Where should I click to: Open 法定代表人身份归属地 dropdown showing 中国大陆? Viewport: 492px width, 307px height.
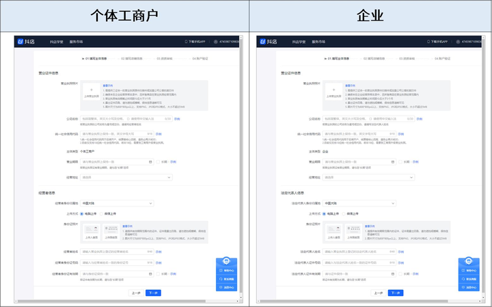click(359, 203)
